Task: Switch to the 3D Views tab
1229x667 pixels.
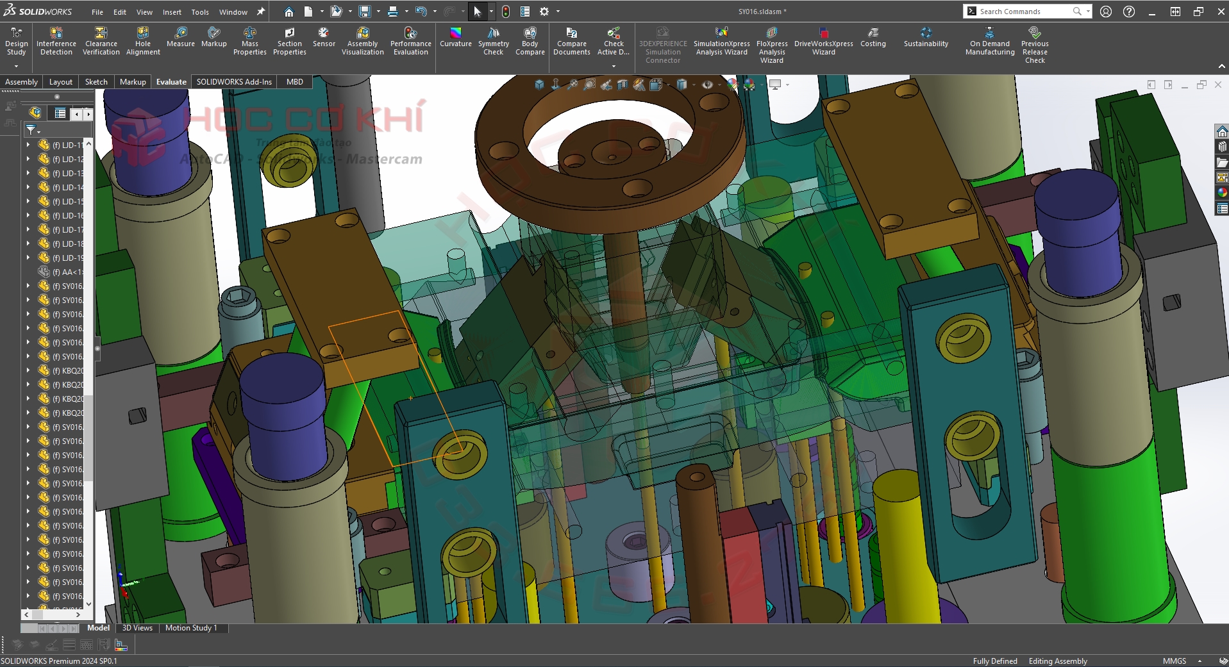Action: 137,628
